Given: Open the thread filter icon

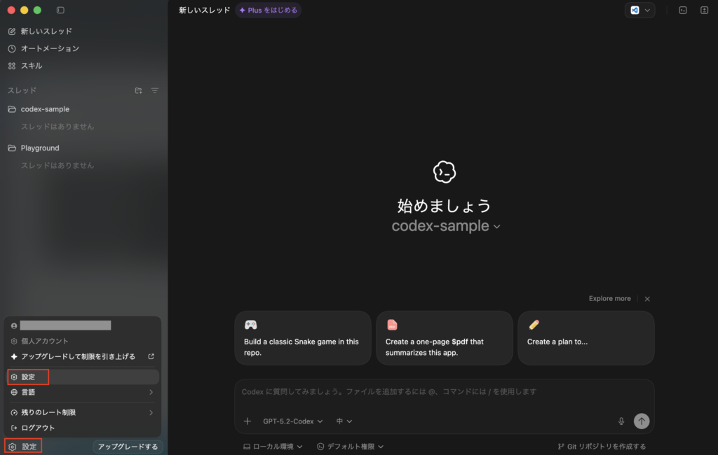Looking at the screenshot, I should [x=155, y=90].
